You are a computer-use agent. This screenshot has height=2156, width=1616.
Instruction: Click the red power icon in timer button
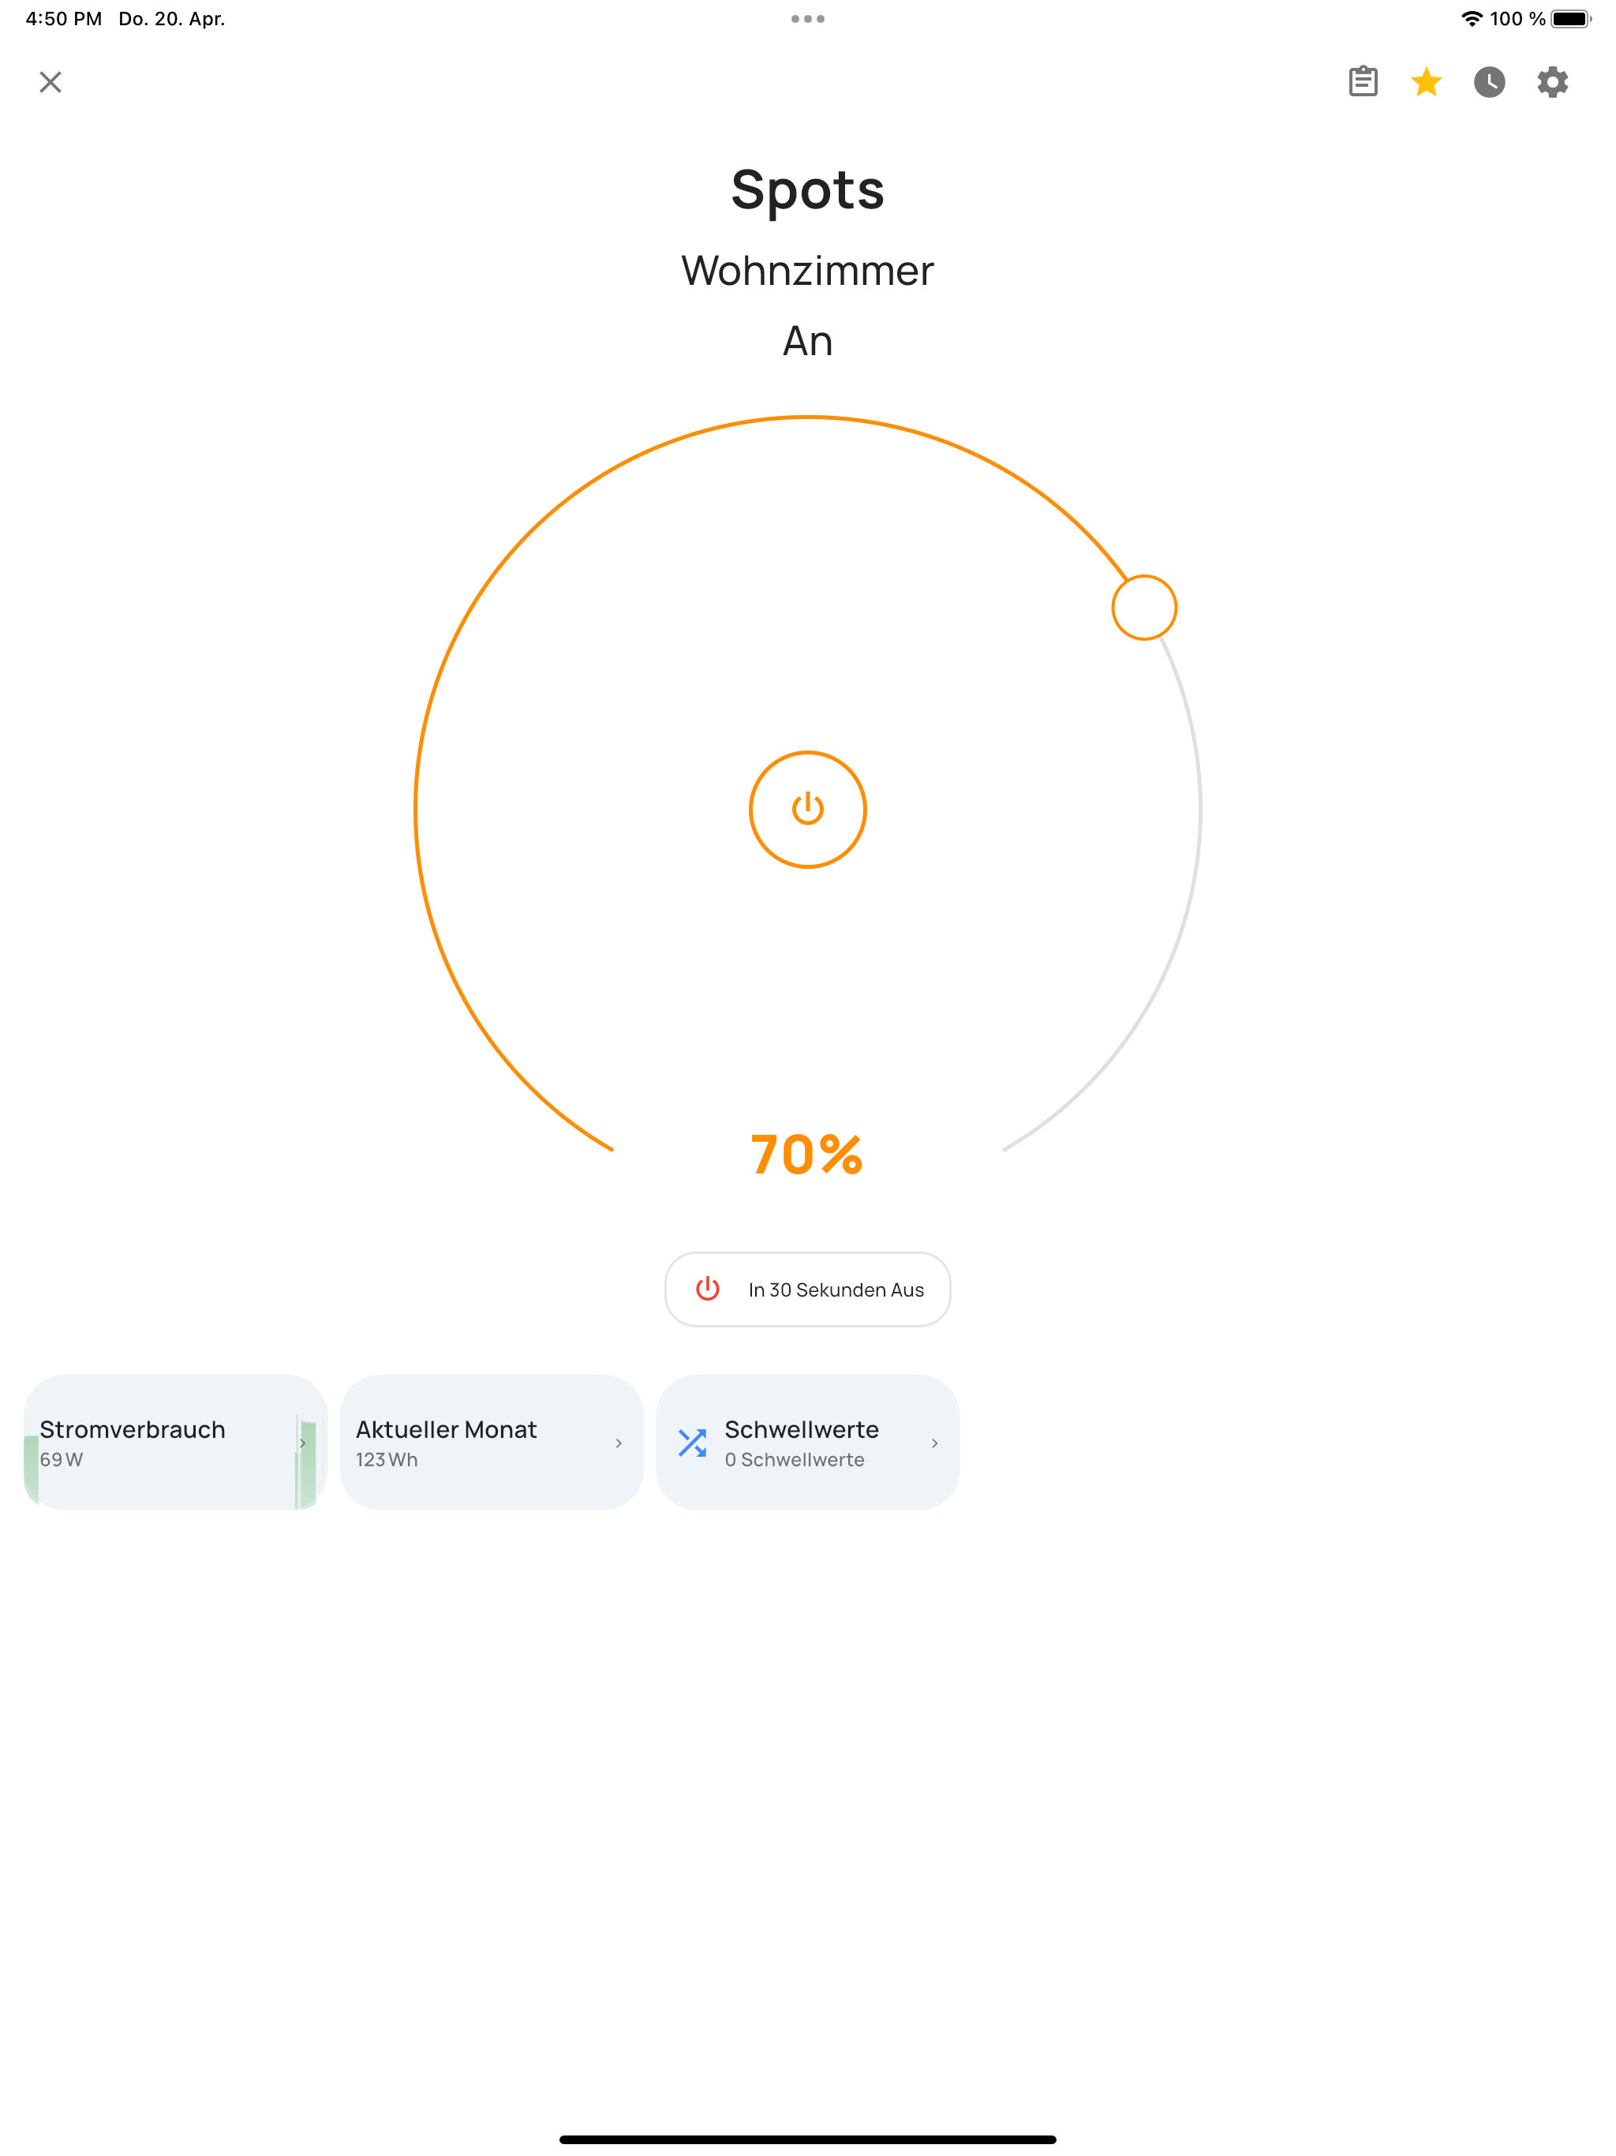pos(708,1289)
